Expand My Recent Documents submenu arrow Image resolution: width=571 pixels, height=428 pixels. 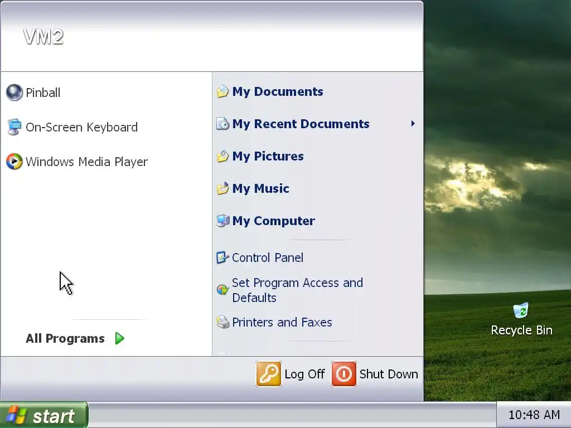413,124
